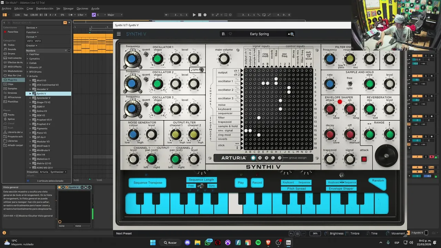This screenshot has width=441, height=248.
Task: Open Packs in Places section
Action: (11, 115)
